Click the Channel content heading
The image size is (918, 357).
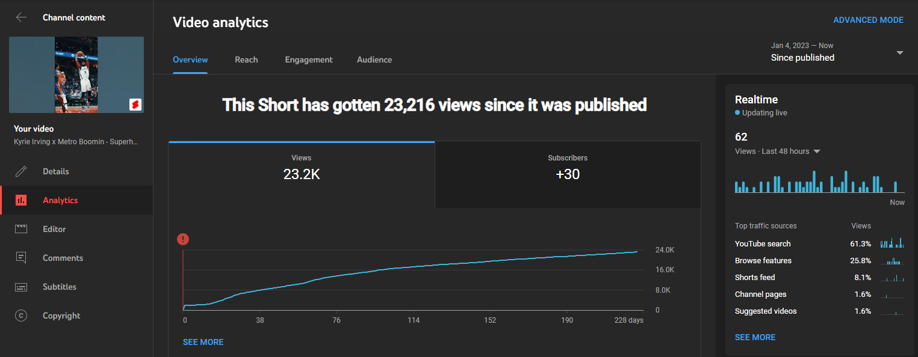pos(74,17)
